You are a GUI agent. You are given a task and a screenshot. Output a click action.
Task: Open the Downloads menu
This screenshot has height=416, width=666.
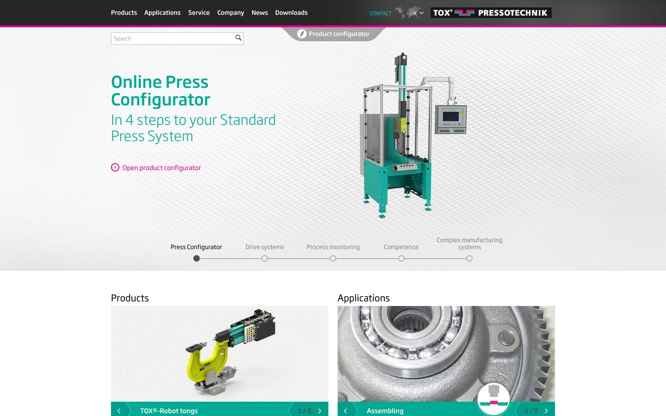click(291, 12)
